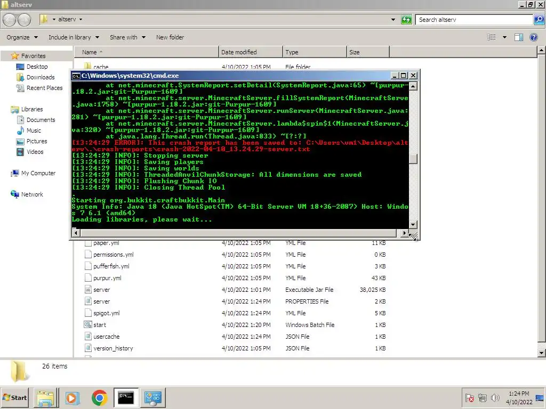This screenshot has height=409, width=546.
Task: Select the purpur.yml file
Action: click(x=235, y=278)
